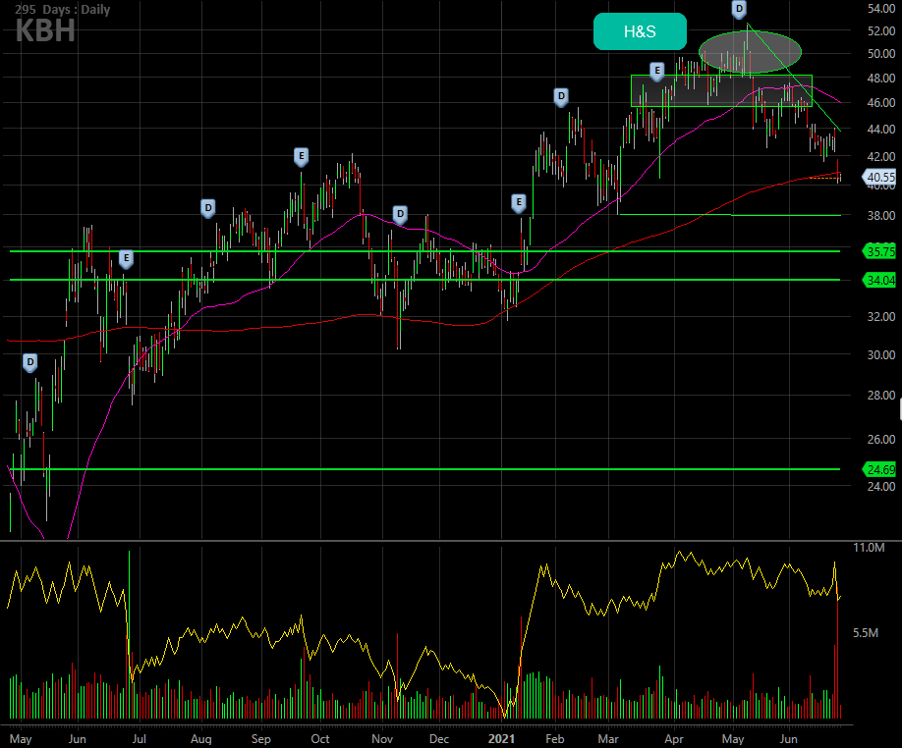Select the dividend marker near May 2021
The image size is (902, 748).
(x=739, y=9)
